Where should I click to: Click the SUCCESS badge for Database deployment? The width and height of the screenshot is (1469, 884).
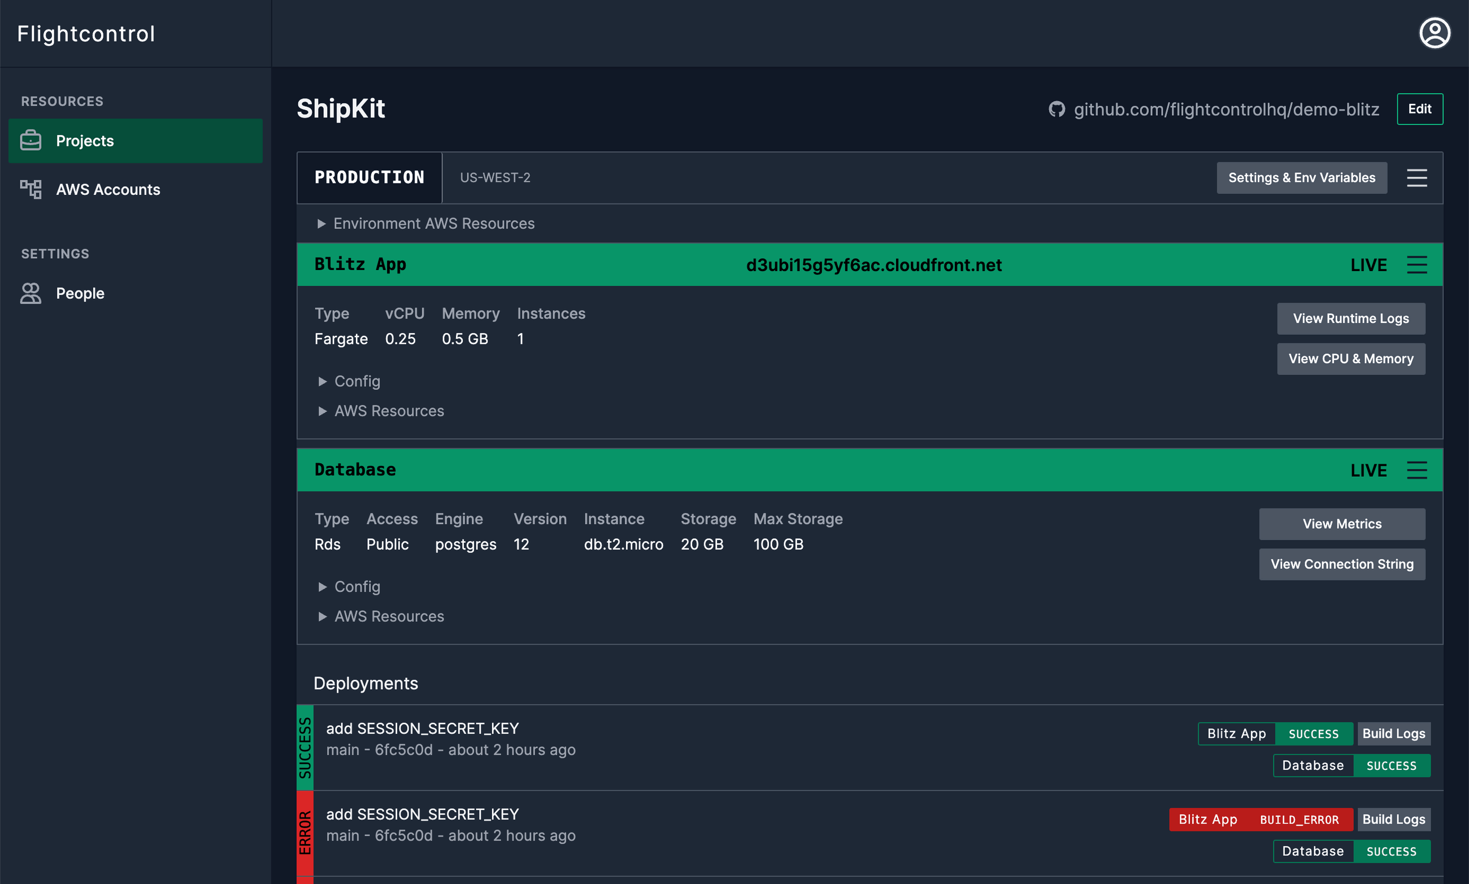pos(1392,765)
